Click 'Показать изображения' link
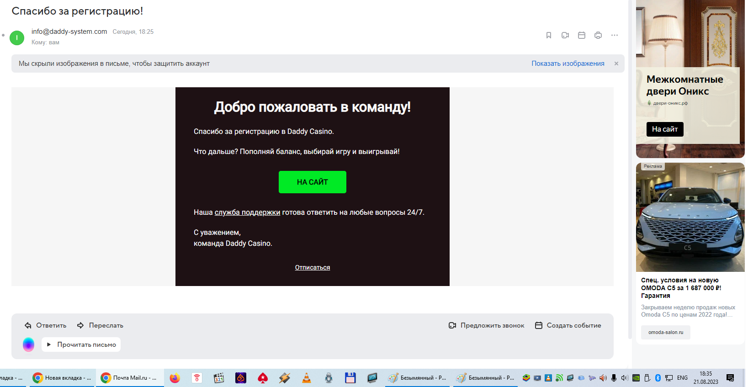This screenshot has width=748, height=387. 568,64
